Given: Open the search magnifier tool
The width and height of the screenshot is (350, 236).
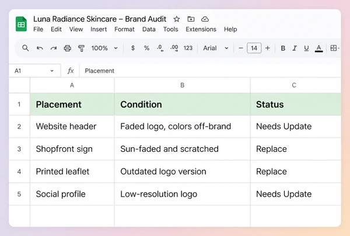Looking at the screenshot, I should tap(26, 48).
